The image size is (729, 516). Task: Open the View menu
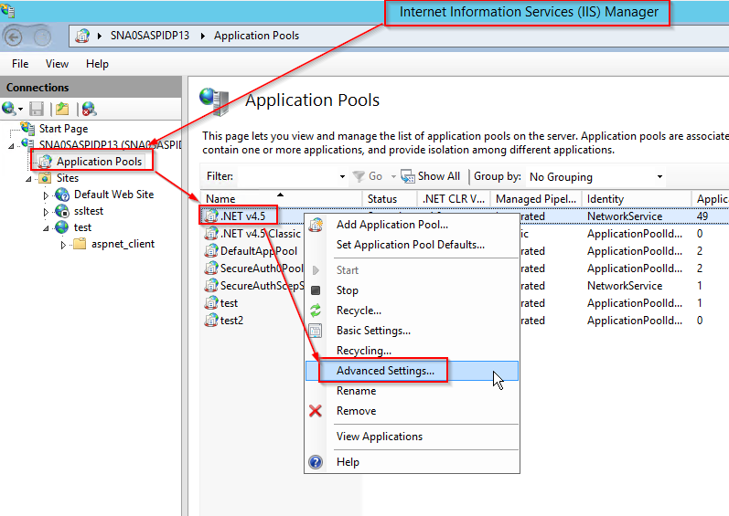57,64
